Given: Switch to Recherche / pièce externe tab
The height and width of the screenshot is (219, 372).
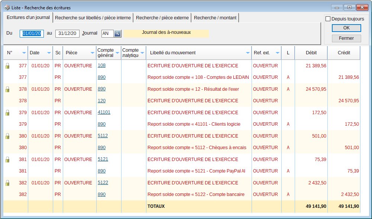Looking at the screenshot, I should pos(162,18).
